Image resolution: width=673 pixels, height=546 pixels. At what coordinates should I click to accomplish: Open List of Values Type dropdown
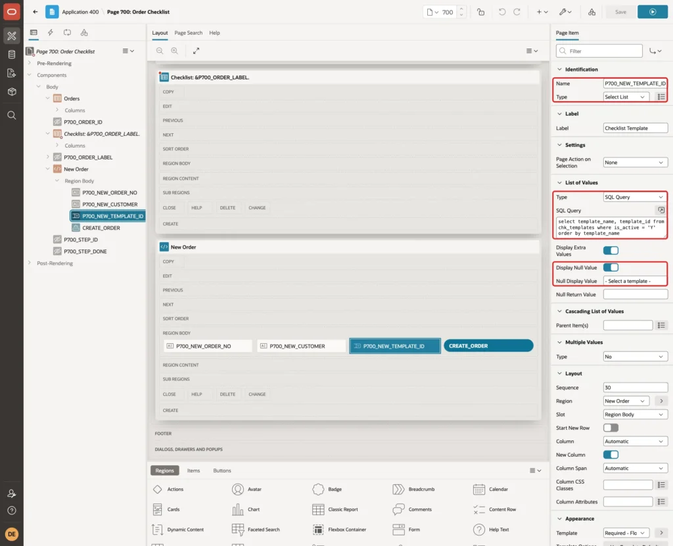(x=636, y=197)
